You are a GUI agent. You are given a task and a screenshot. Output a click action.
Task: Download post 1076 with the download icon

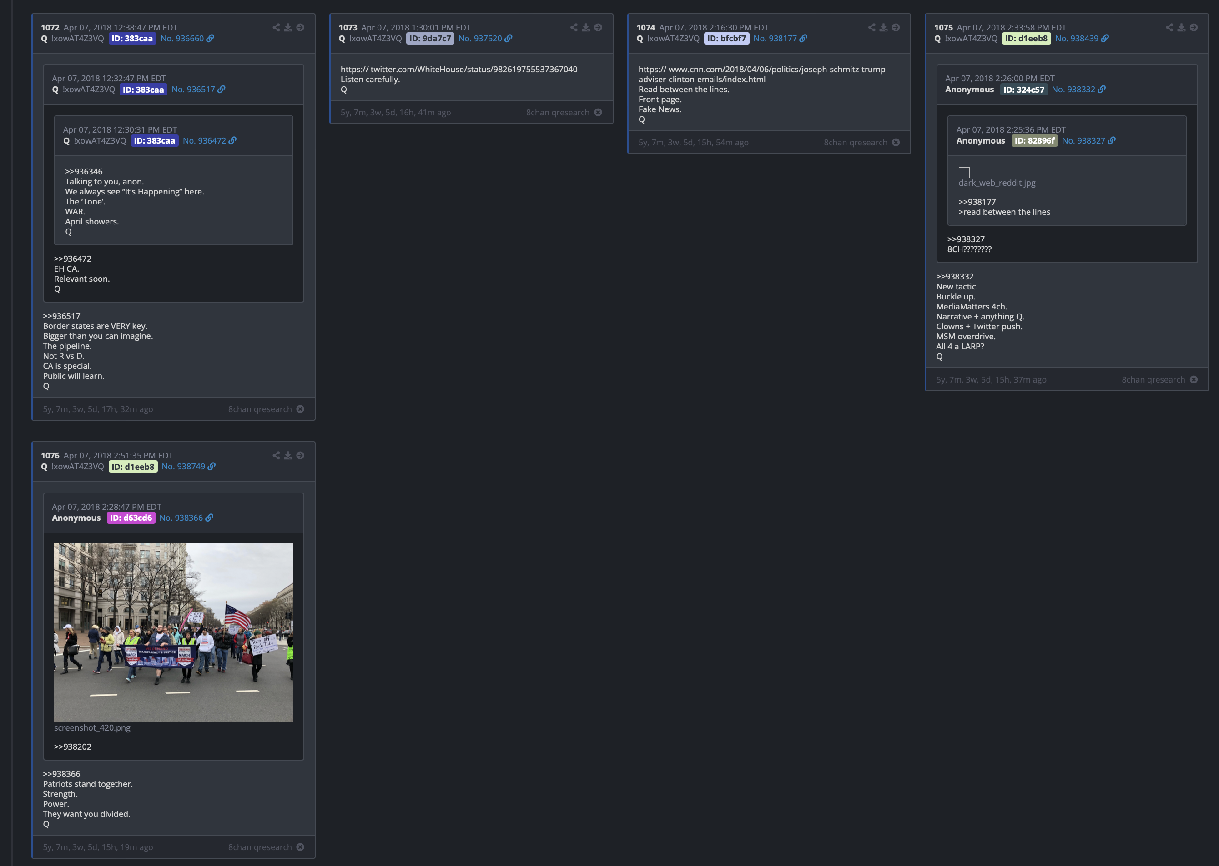[287, 455]
